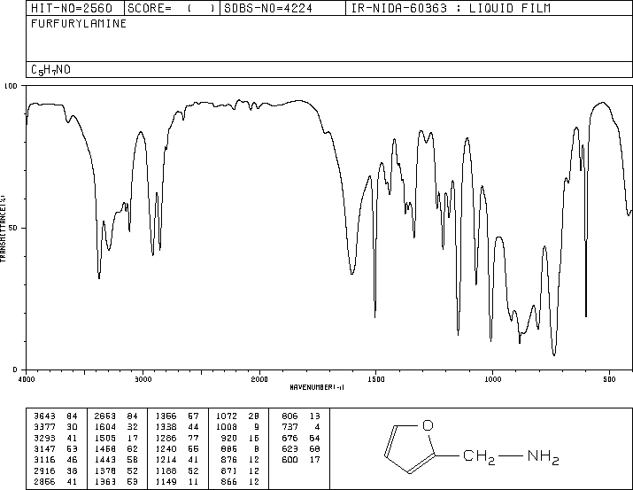The width and height of the screenshot is (633, 490).
Task: Click transmittance value 9 beside 1008
Action: (x=257, y=427)
